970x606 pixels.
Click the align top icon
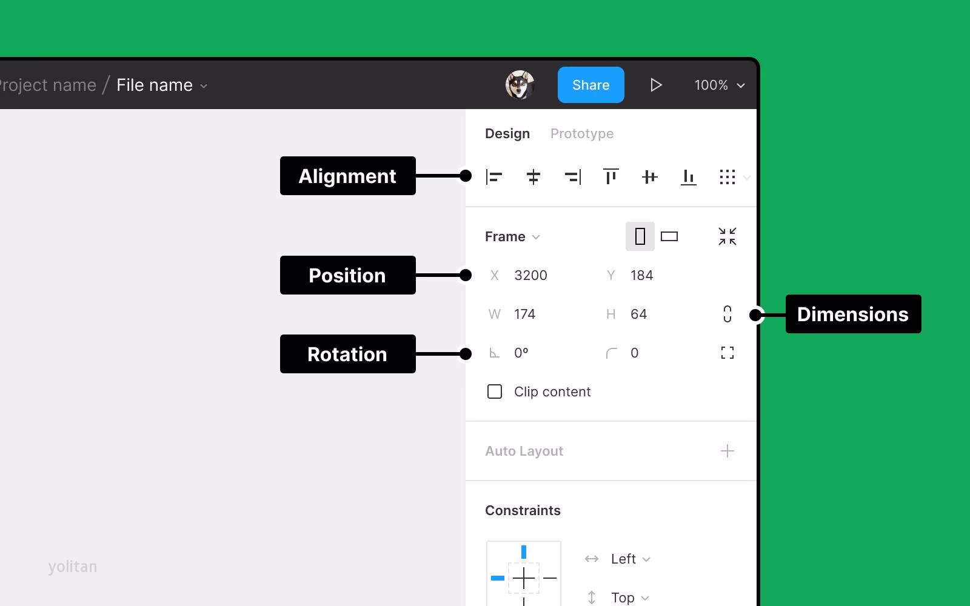click(611, 177)
